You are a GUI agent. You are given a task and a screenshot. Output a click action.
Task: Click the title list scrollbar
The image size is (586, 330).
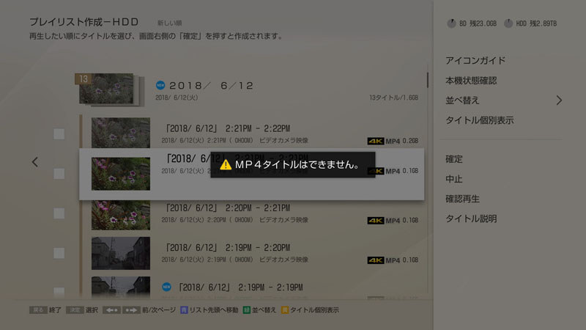pos(428,81)
